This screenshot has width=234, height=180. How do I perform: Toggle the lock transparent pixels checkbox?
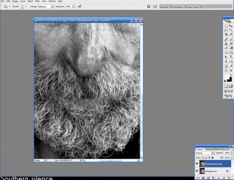[203, 158]
